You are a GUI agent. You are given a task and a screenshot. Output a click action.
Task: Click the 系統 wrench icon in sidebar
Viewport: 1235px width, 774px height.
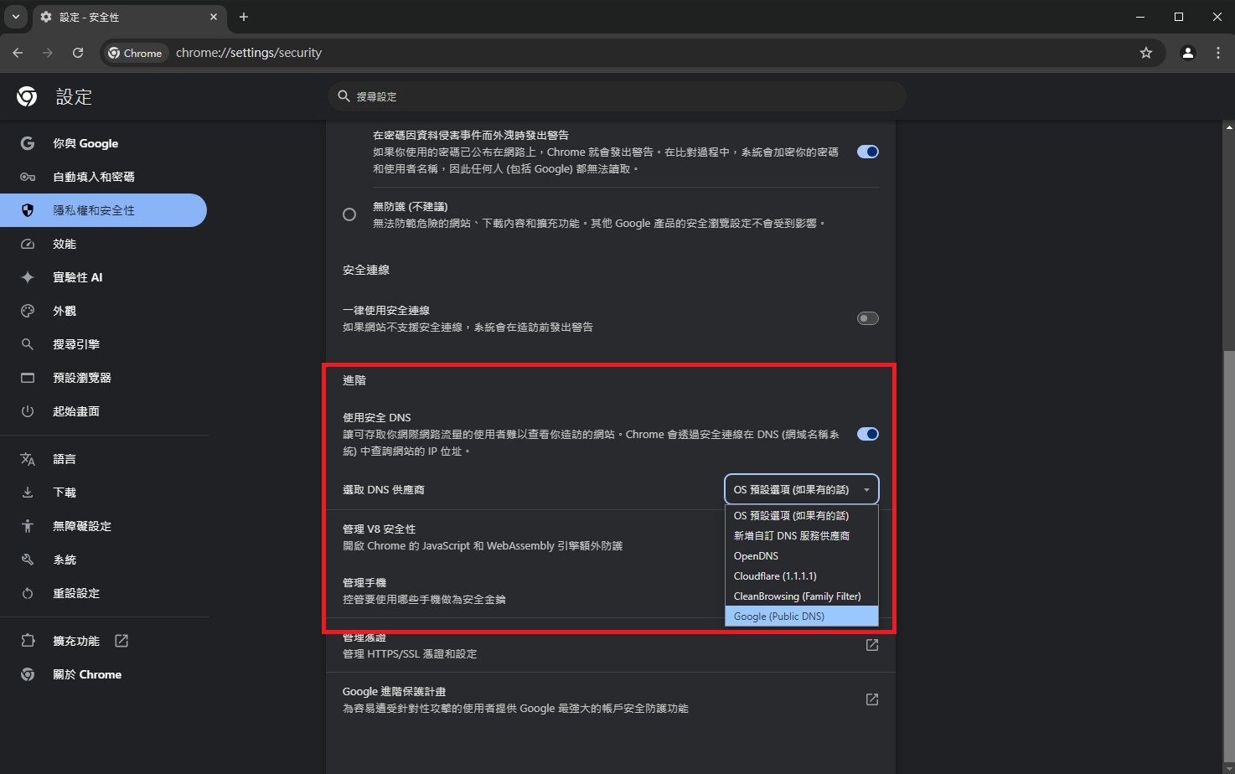click(x=28, y=560)
